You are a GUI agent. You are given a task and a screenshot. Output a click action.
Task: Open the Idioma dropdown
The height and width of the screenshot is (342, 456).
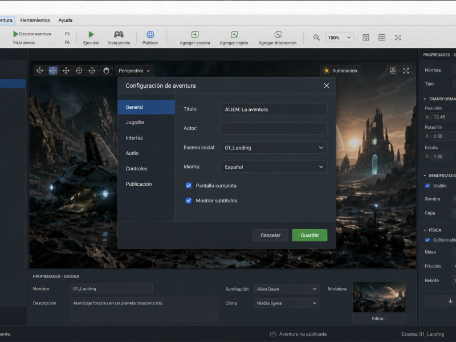click(274, 167)
